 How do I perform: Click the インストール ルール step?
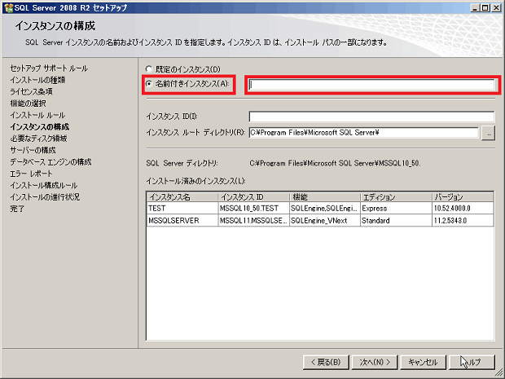[x=37, y=115]
